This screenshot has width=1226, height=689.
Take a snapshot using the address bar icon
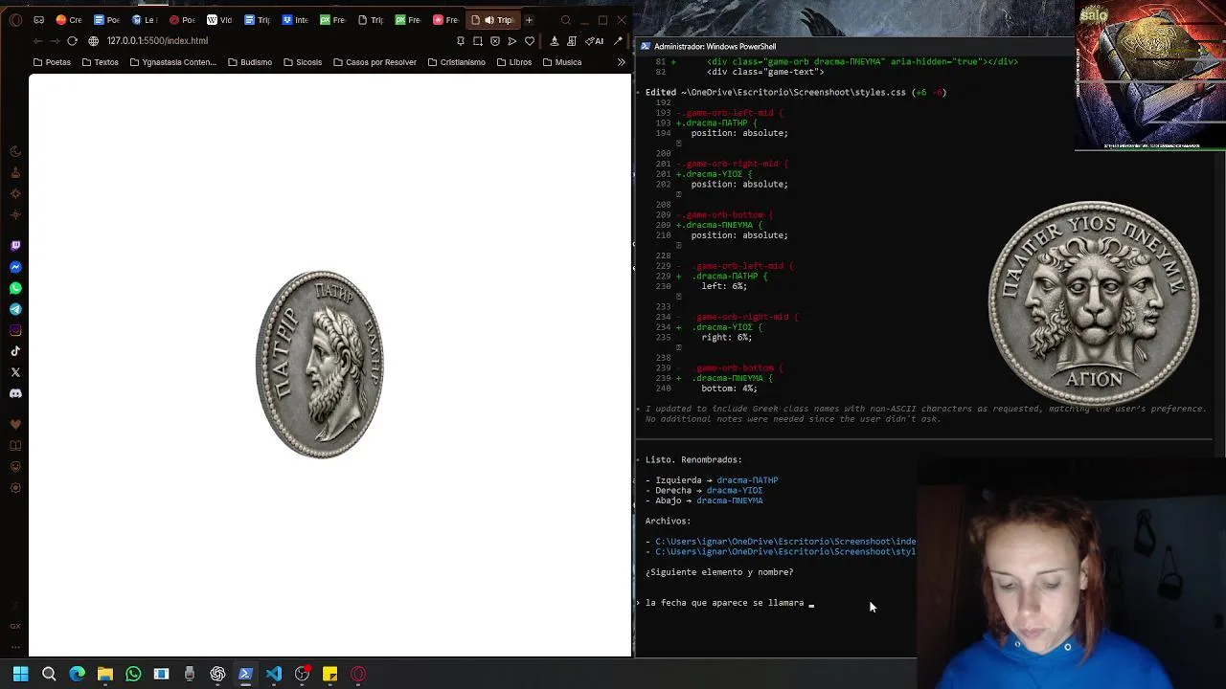click(x=478, y=41)
